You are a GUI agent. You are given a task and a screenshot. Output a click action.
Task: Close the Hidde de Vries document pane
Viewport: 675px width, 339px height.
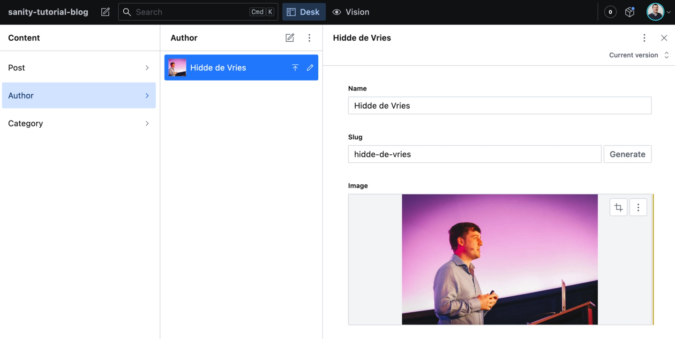pyautogui.click(x=664, y=38)
